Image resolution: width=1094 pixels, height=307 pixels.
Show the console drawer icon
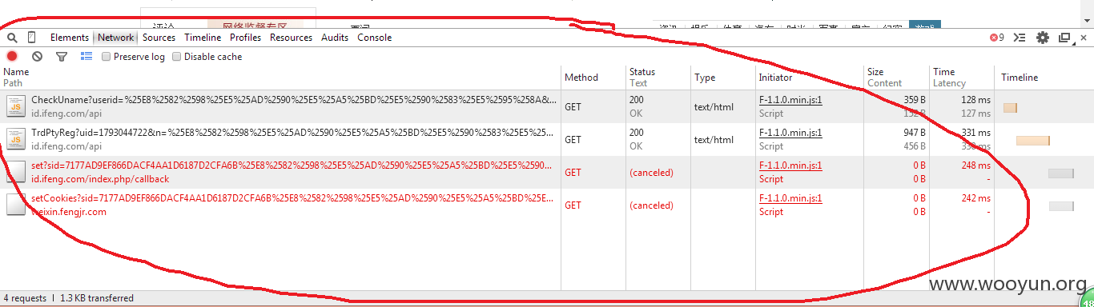(x=1020, y=38)
